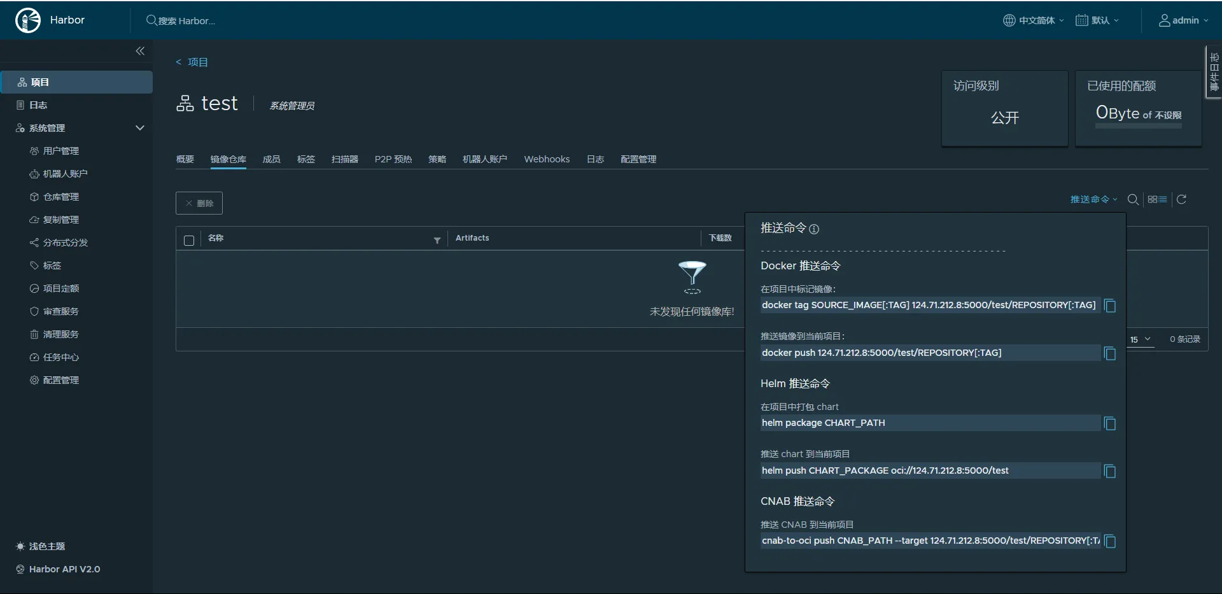Copy the cnab-to-oci push command
Screen dimensions: 1222x594
pyautogui.click(x=1110, y=541)
